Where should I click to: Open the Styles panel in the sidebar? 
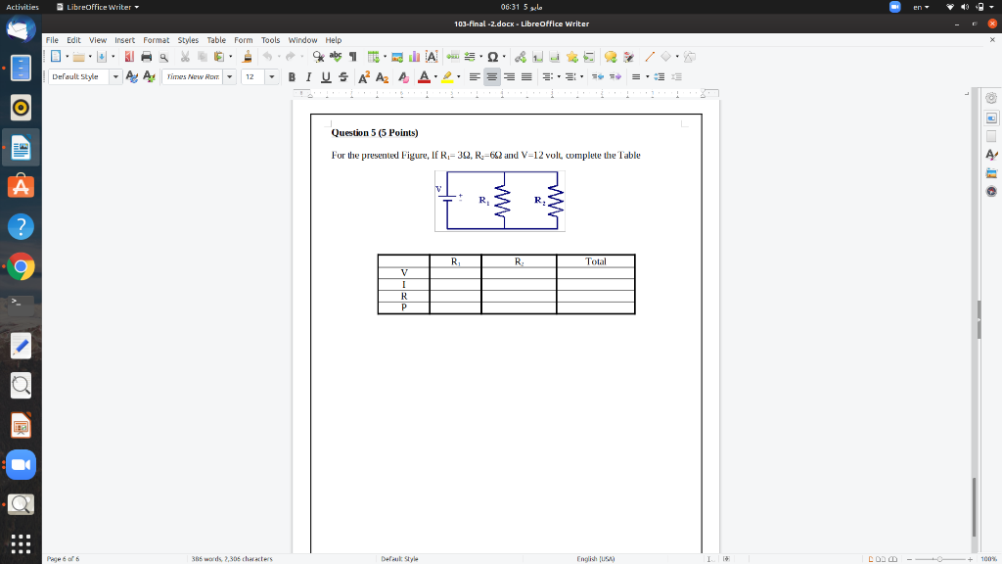(x=990, y=152)
